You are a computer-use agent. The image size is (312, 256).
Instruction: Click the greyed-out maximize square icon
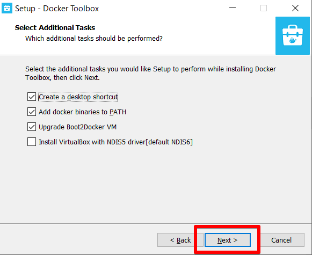tap(264, 8)
